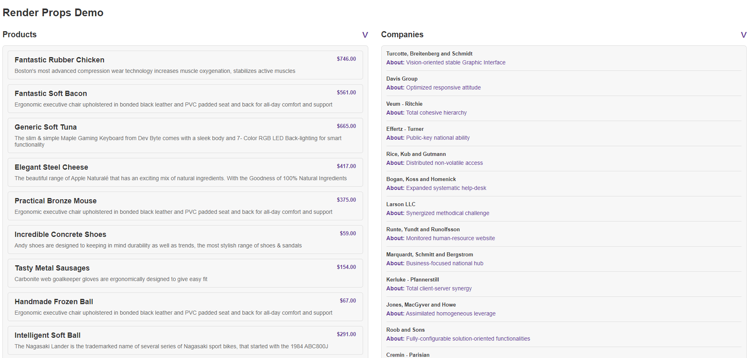Click the Carbonite goalkeeper gloves description

(111, 279)
